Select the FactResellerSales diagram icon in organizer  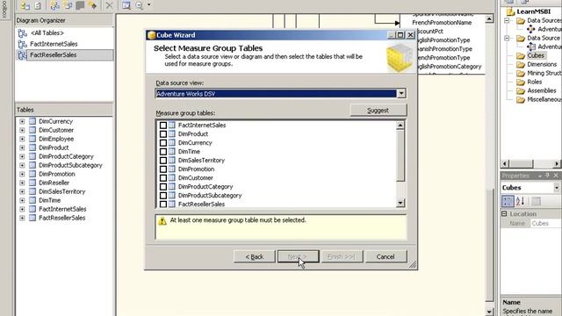click(x=22, y=55)
